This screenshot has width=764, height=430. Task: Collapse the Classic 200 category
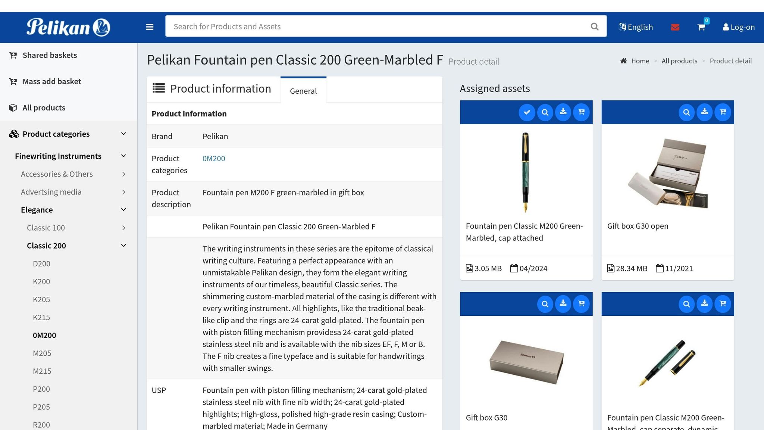(x=123, y=246)
